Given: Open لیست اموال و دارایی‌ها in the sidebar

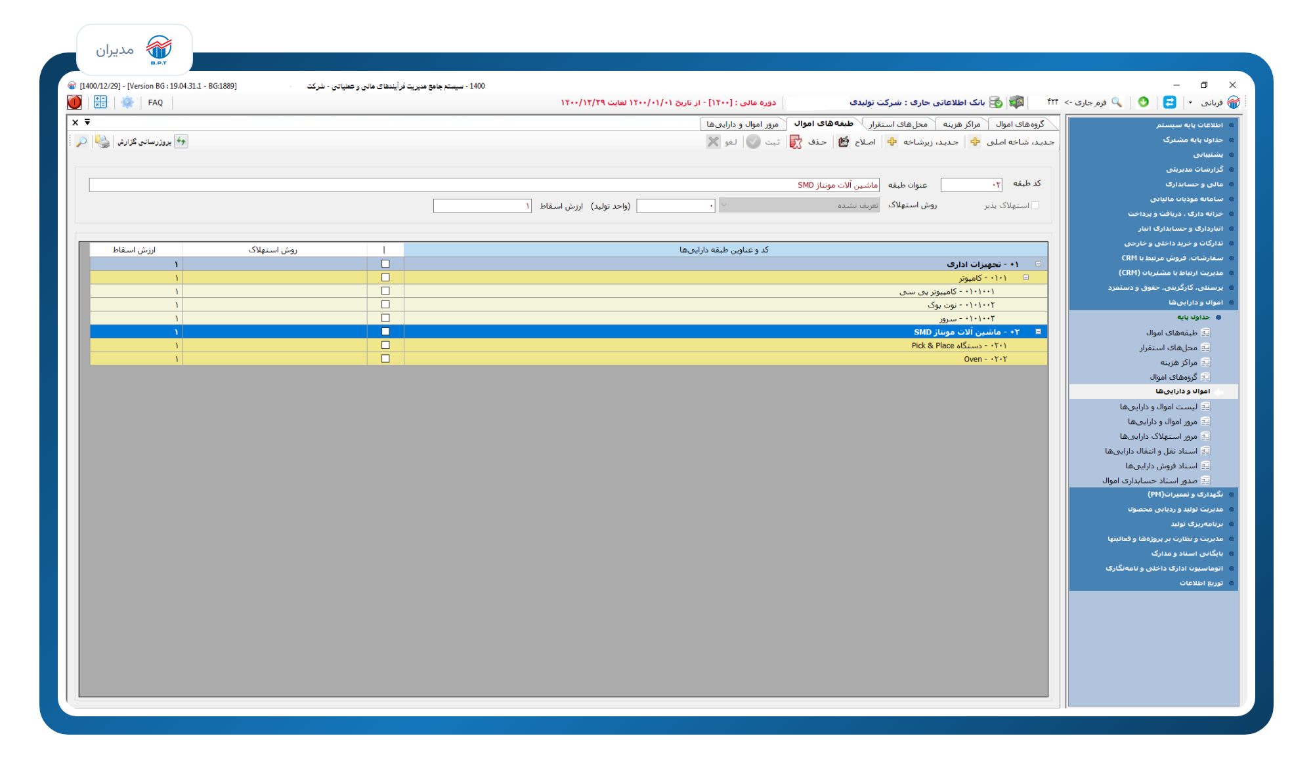Looking at the screenshot, I should click(x=1165, y=407).
